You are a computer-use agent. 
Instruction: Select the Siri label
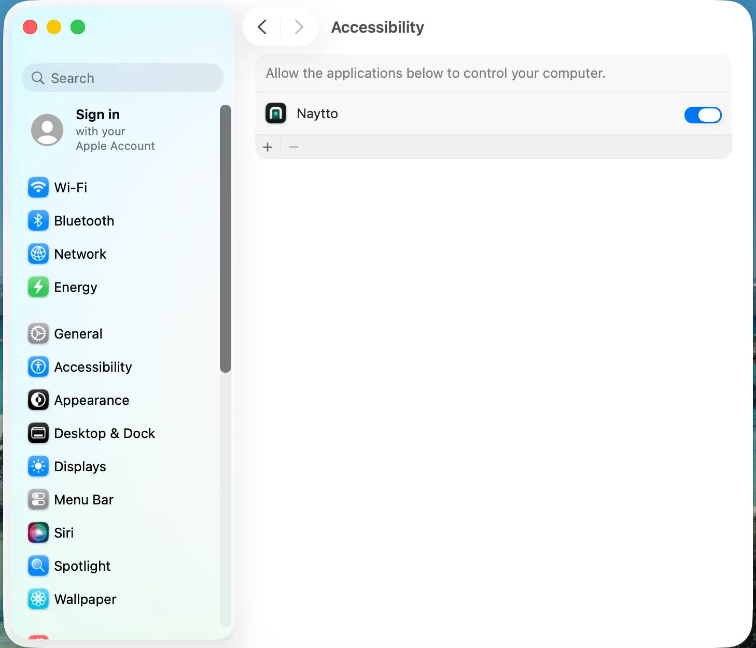coord(64,533)
